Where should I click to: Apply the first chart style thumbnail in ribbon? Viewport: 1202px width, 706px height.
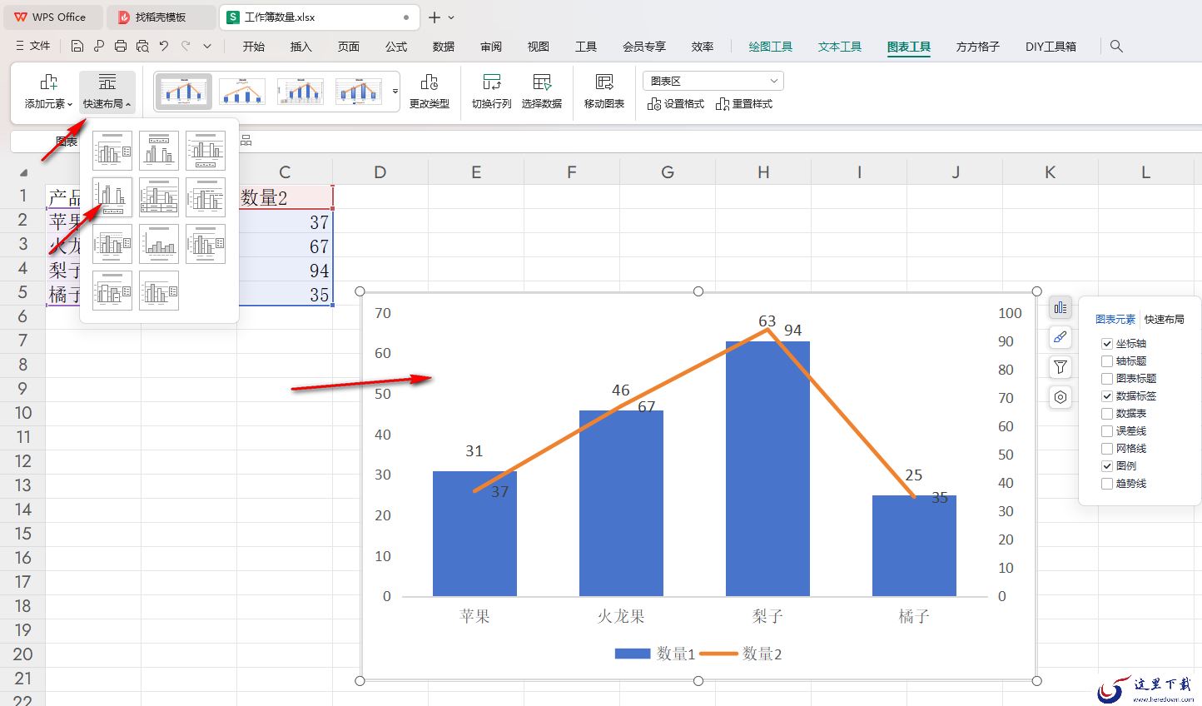point(184,91)
